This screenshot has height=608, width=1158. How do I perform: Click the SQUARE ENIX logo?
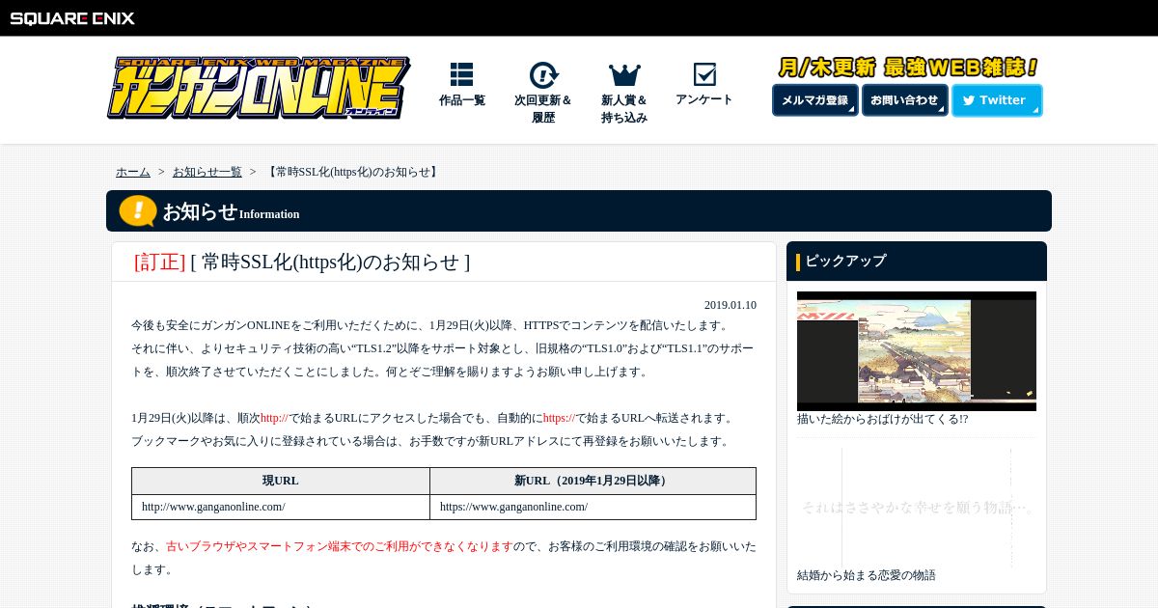tap(72, 18)
